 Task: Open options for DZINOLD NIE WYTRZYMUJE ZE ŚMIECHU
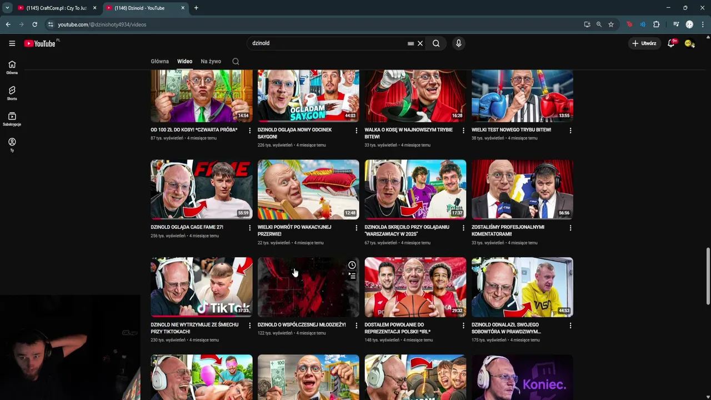249,326
